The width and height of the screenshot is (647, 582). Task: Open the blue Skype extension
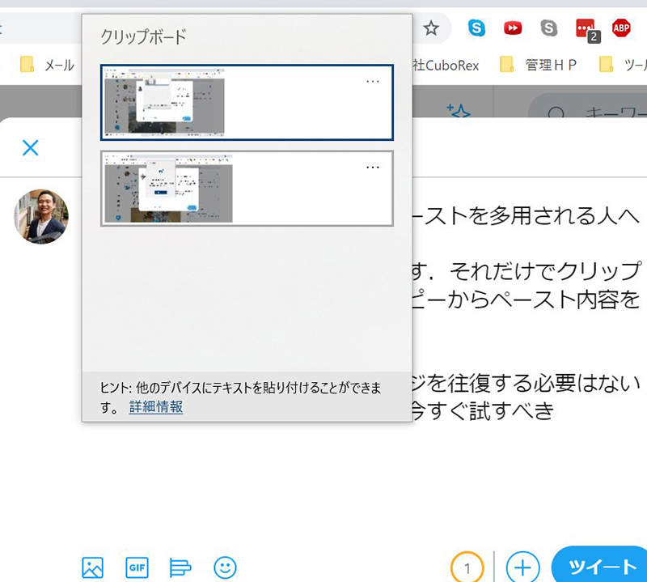point(476,29)
